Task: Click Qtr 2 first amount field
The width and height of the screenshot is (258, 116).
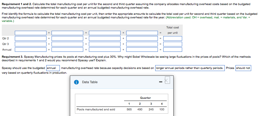Action: (31, 38)
